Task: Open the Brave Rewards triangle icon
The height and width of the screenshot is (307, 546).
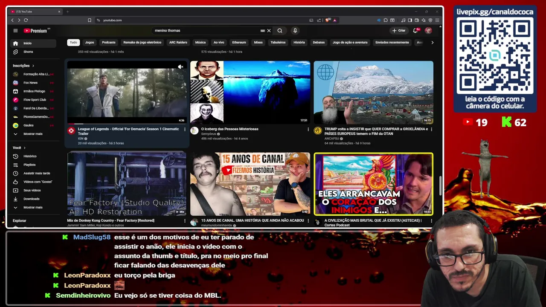Action: point(335,20)
